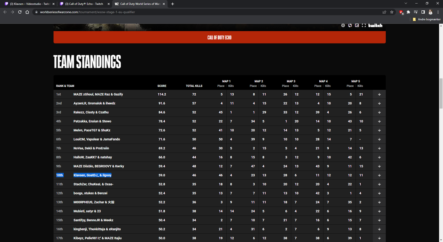Expand kingbenji, TheAkittaja & xRanjito row
The width and height of the screenshot is (443, 242).
[380, 229]
